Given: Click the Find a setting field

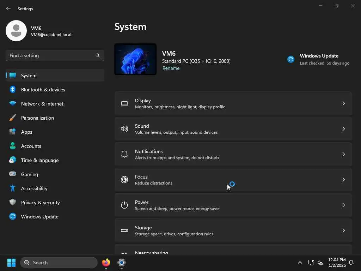Looking at the screenshot, I should point(55,55).
